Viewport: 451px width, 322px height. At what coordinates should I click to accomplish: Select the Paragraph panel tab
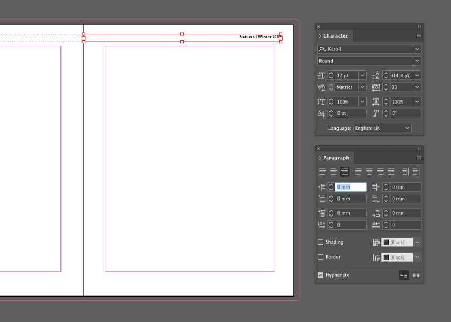335,158
